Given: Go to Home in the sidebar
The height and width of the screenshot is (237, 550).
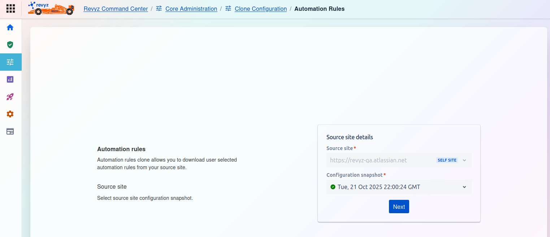Looking at the screenshot, I should [x=10, y=27].
